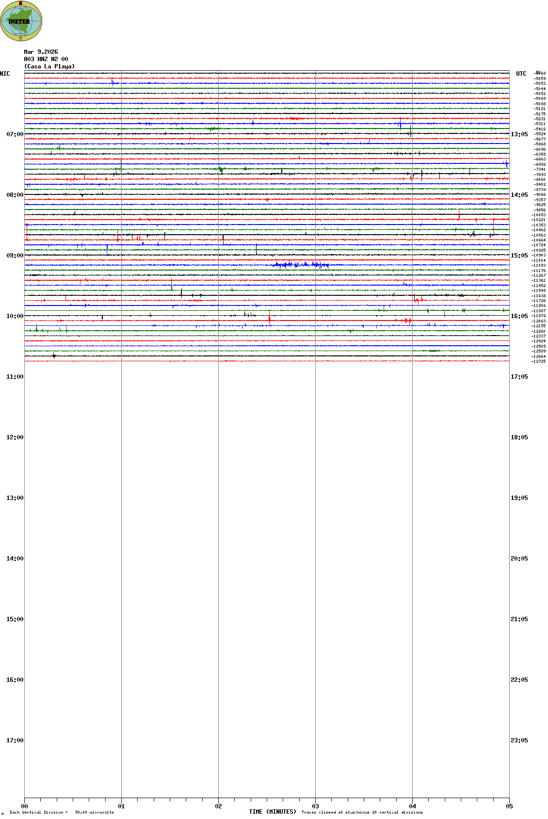The image size is (548, 819).
Task: Click the 00 minute axis tick label
Action: click(x=25, y=806)
